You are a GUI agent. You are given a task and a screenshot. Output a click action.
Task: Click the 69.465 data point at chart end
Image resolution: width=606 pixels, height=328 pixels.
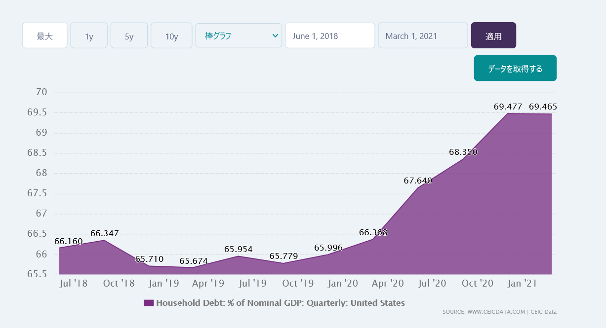543,107
